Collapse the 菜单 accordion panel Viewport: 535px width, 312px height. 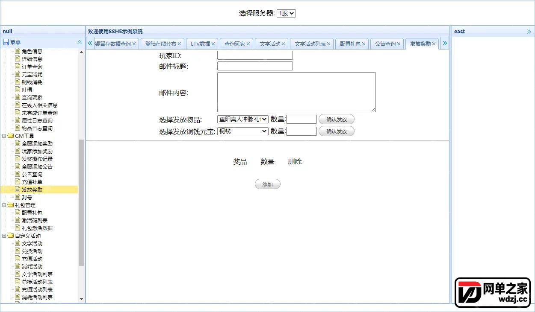coord(79,42)
